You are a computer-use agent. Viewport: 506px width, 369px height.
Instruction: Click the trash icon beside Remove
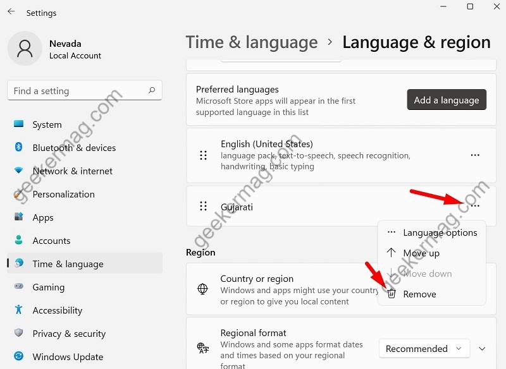point(392,294)
